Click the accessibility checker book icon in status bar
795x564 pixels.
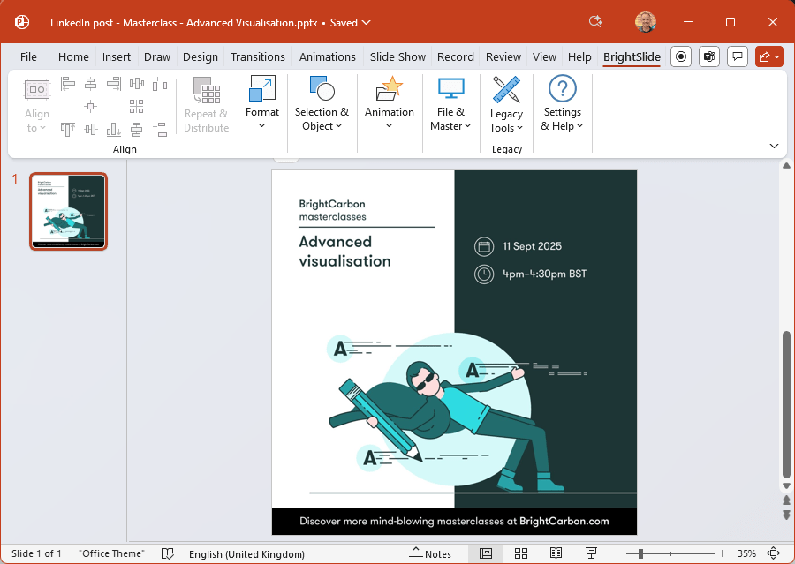167,553
